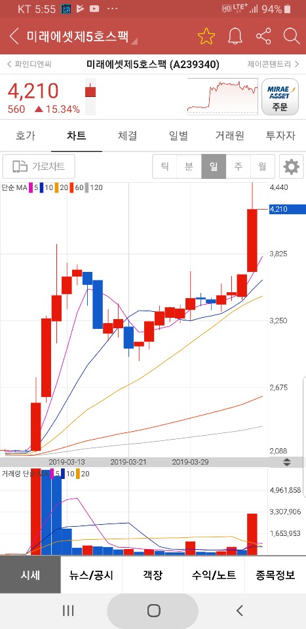Open the search magnifier icon
This screenshot has width=306, height=629.
292,37
